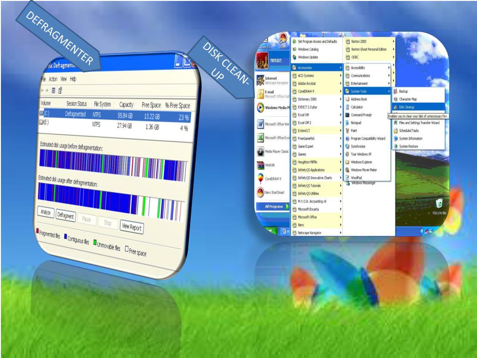Click the Fragmented files red legend swatch
477x358 pixels.
pyautogui.click(x=38, y=231)
